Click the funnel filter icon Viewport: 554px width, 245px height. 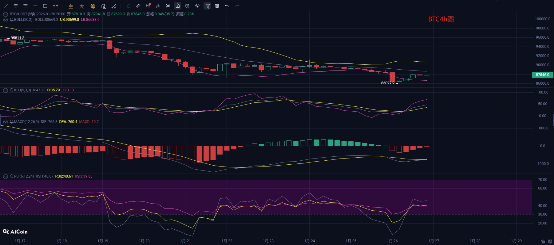click(x=208, y=6)
